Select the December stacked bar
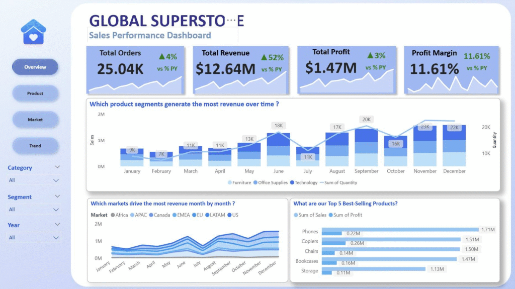515x289 pixels. click(x=454, y=145)
